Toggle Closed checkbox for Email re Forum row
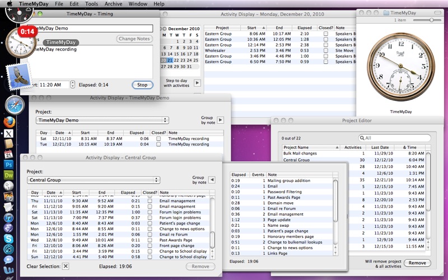 (x=150, y=234)
